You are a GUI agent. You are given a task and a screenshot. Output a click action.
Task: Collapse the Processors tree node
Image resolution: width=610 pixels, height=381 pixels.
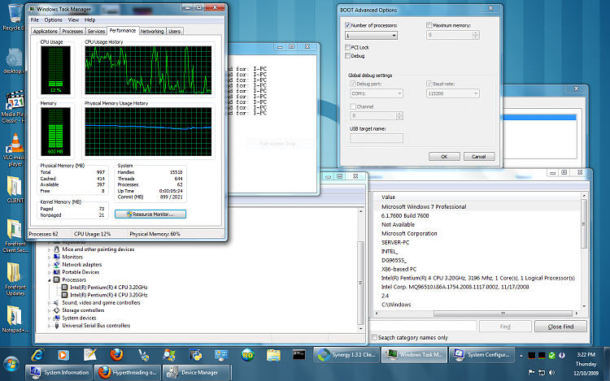pyautogui.click(x=50, y=280)
